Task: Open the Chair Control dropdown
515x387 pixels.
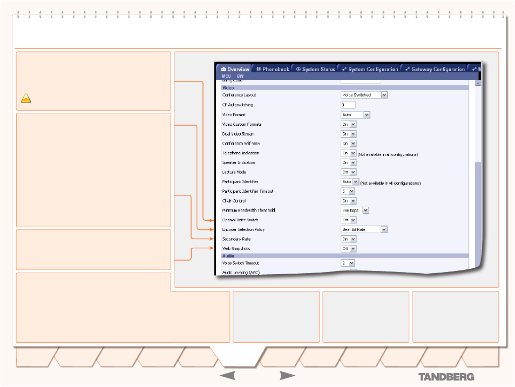Action: pos(349,201)
